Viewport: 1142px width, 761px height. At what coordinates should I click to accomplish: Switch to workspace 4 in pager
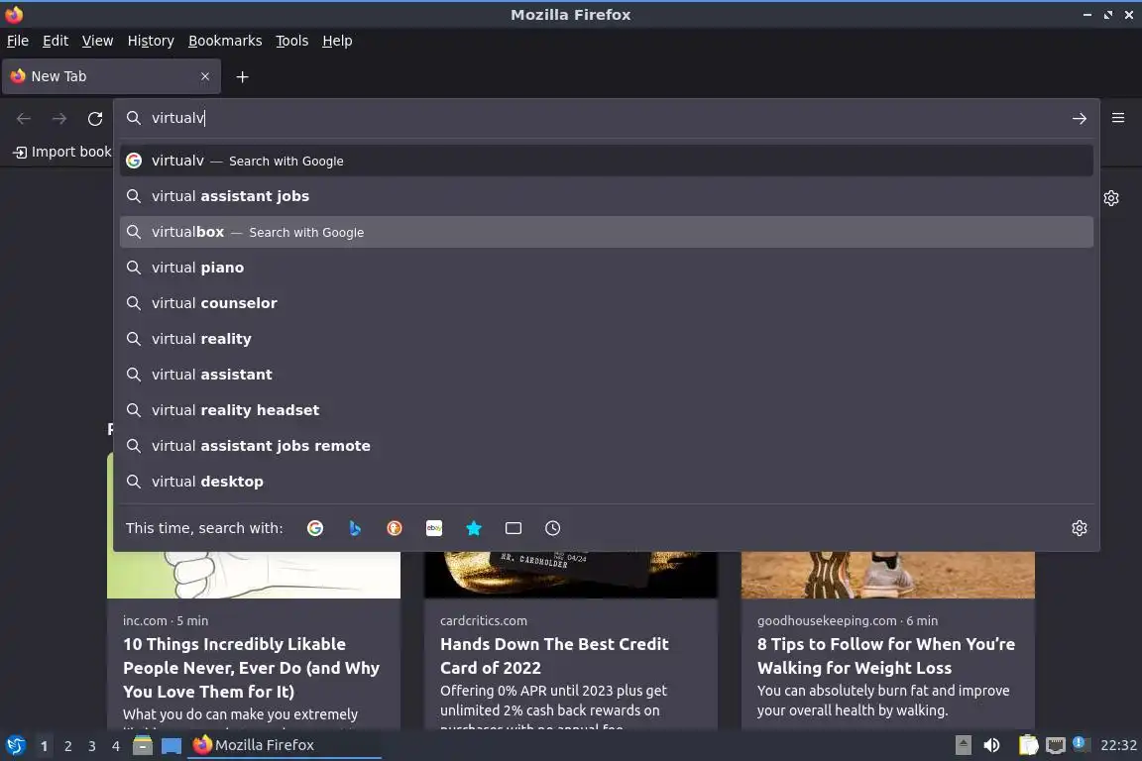click(115, 746)
